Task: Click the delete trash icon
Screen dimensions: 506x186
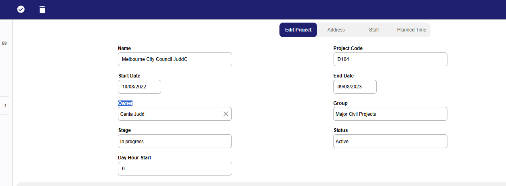Action: [42, 9]
